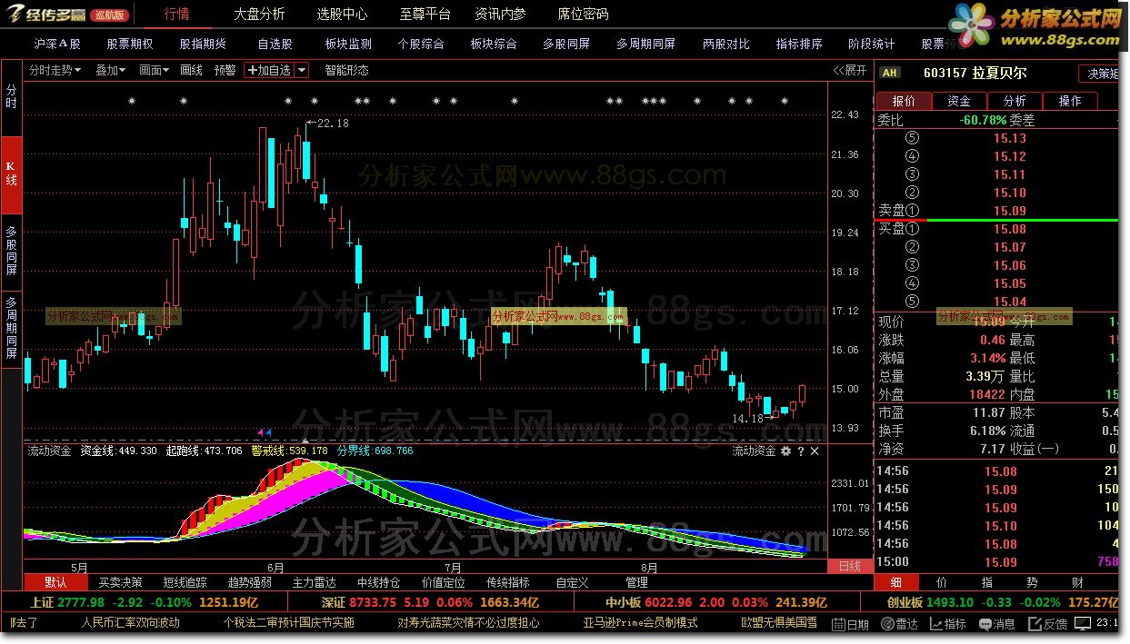
Task: Select 沪深A股 in the submenu
Action: tap(57, 44)
